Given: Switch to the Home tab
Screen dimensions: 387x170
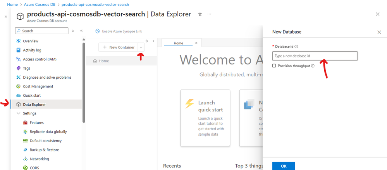Looking at the screenshot, I should [179, 43].
